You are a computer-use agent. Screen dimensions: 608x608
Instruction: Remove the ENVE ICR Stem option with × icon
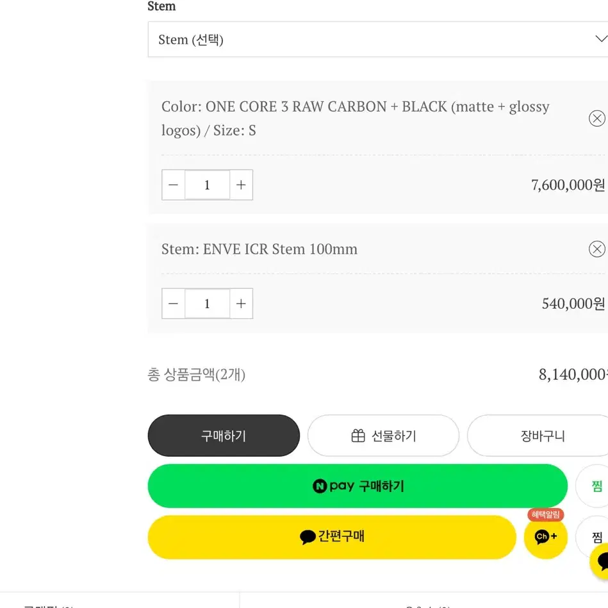[x=597, y=249]
